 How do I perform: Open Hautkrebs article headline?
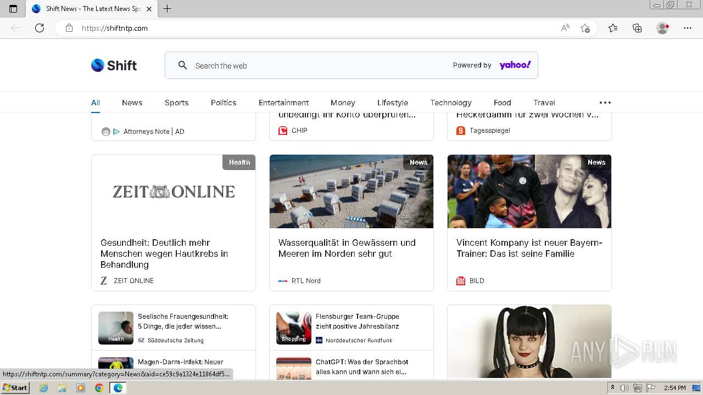[x=164, y=253]
